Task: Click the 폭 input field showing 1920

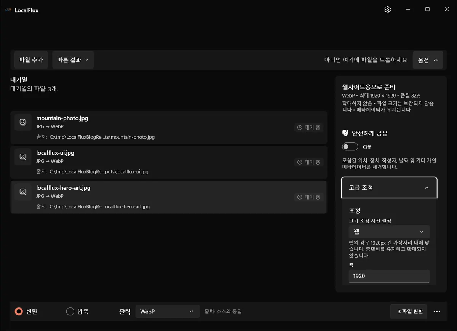Action: [389, 276]
